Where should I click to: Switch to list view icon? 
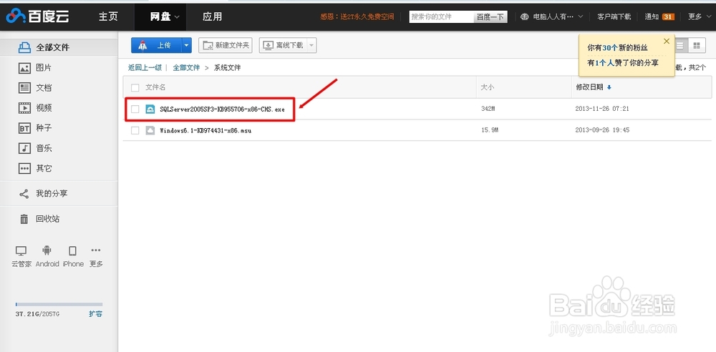[x=680, y=45]
